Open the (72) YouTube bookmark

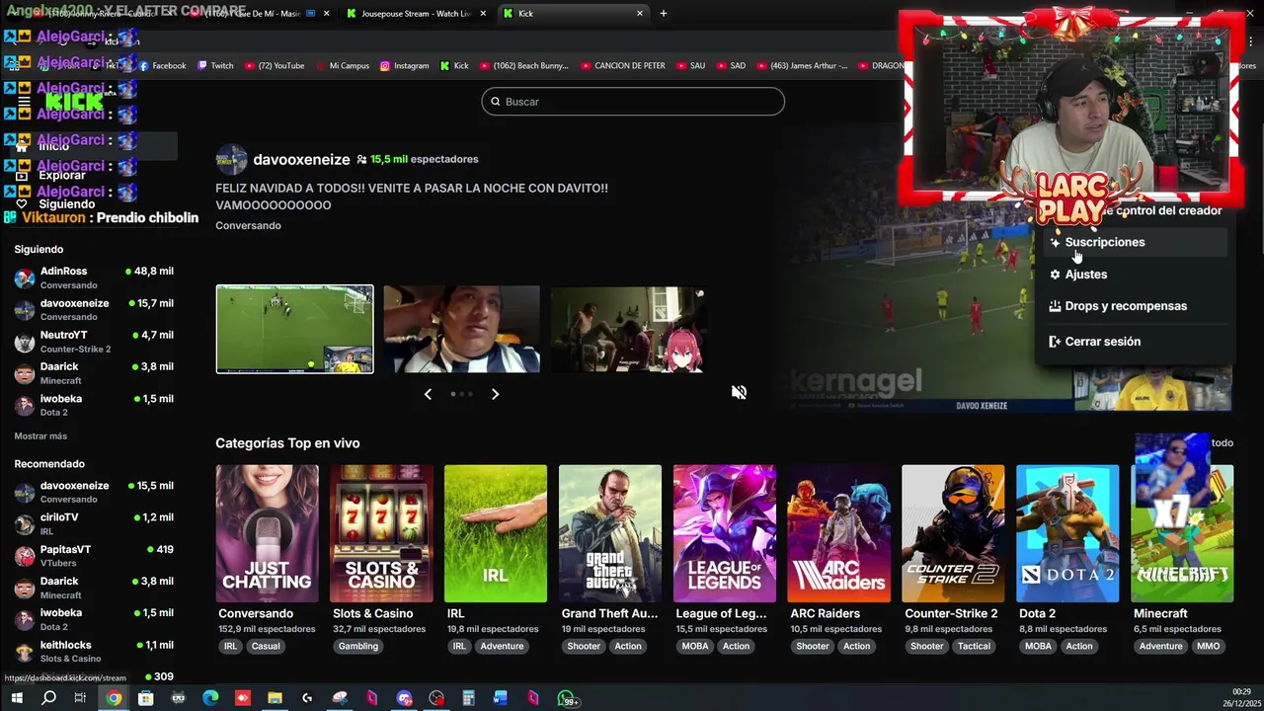click(274, 65)
